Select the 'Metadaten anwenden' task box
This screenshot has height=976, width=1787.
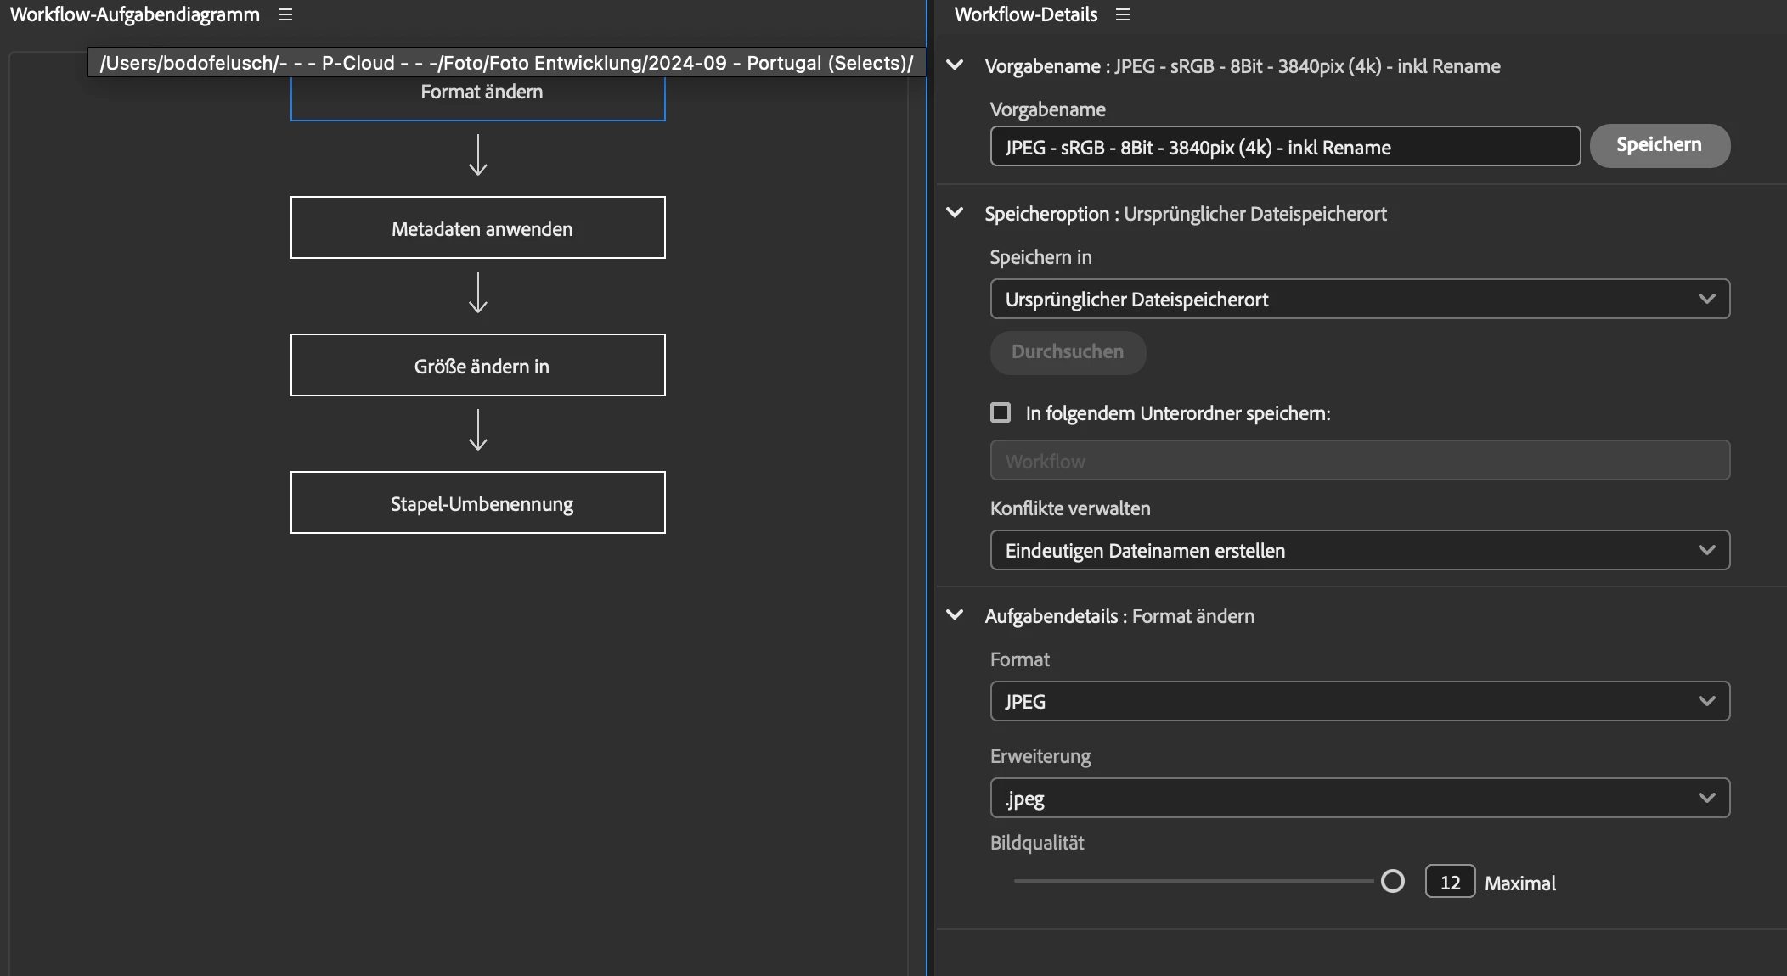pos(478,228)
